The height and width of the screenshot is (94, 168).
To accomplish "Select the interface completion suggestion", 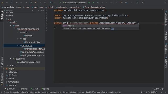I will click(100, 26).
